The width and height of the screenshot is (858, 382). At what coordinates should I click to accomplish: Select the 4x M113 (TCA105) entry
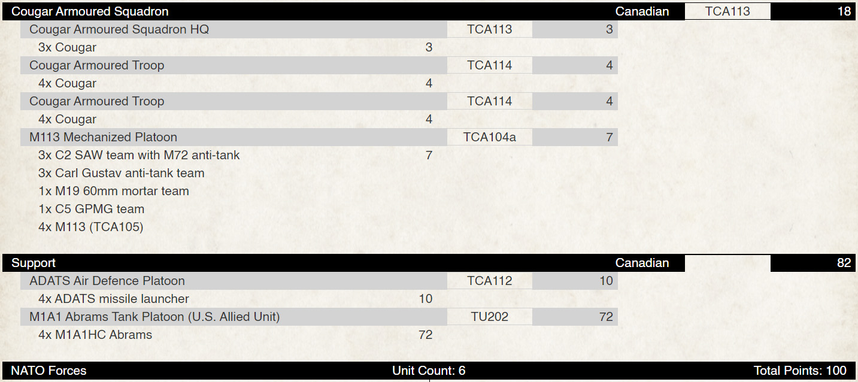91,227
